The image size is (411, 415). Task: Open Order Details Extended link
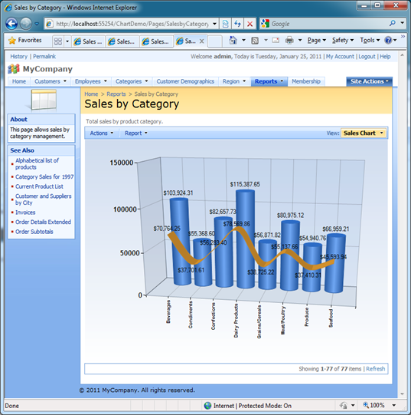pos(43,222)
